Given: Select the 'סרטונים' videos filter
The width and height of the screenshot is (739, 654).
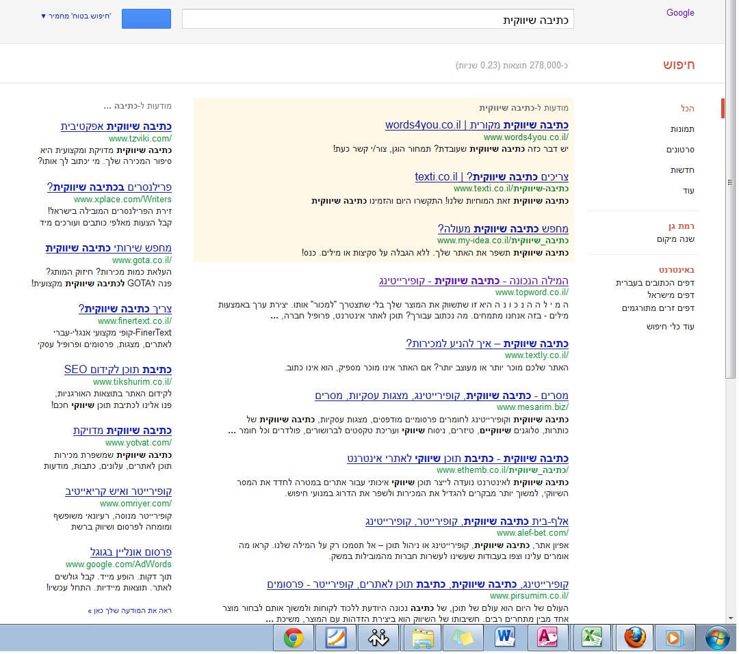Looking at the screenshot, I should coord(681,150).
